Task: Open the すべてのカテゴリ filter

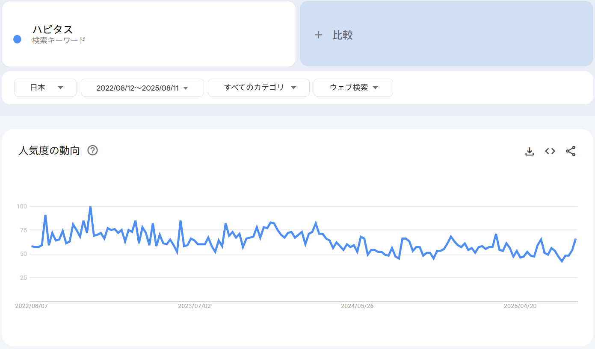Action: [254, 88]
